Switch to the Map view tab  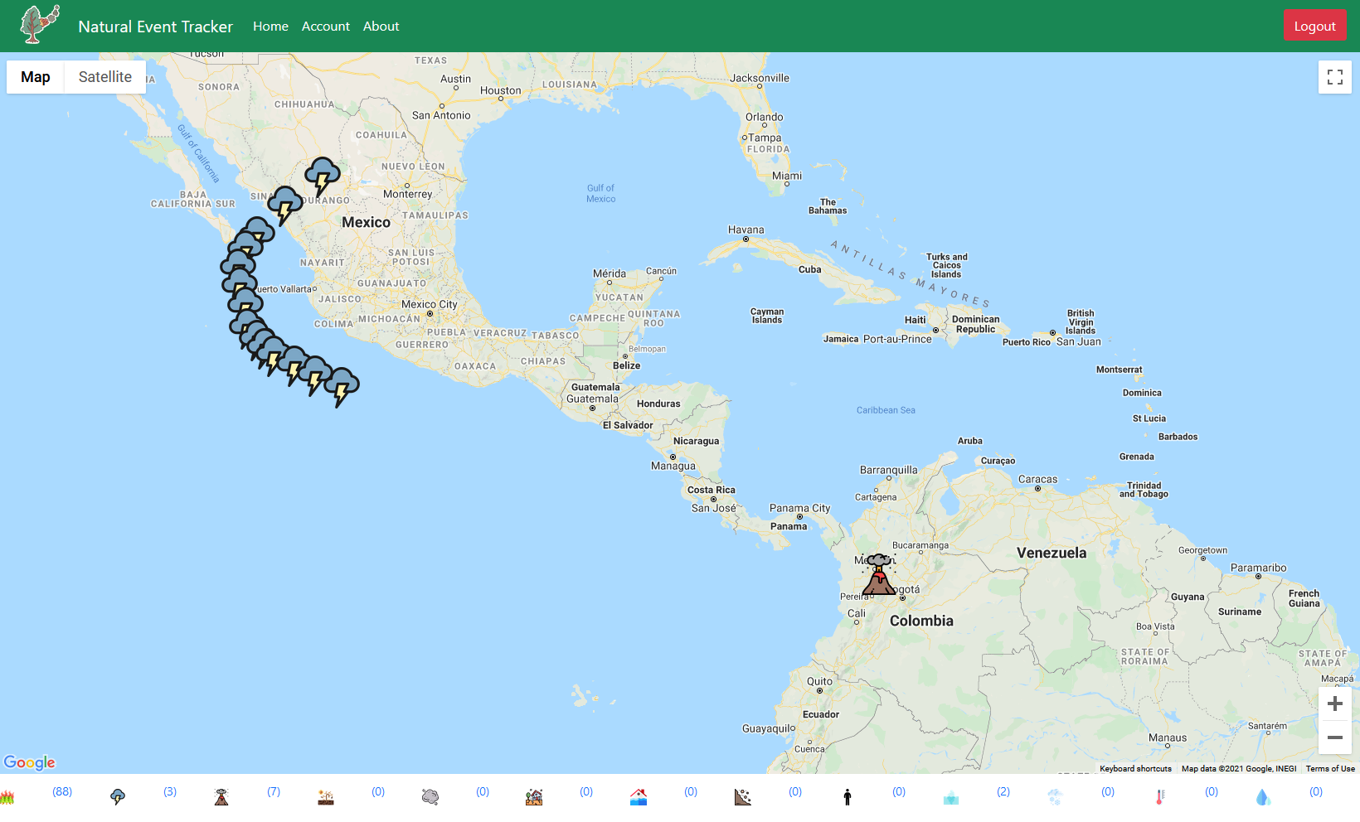[36, 77]
